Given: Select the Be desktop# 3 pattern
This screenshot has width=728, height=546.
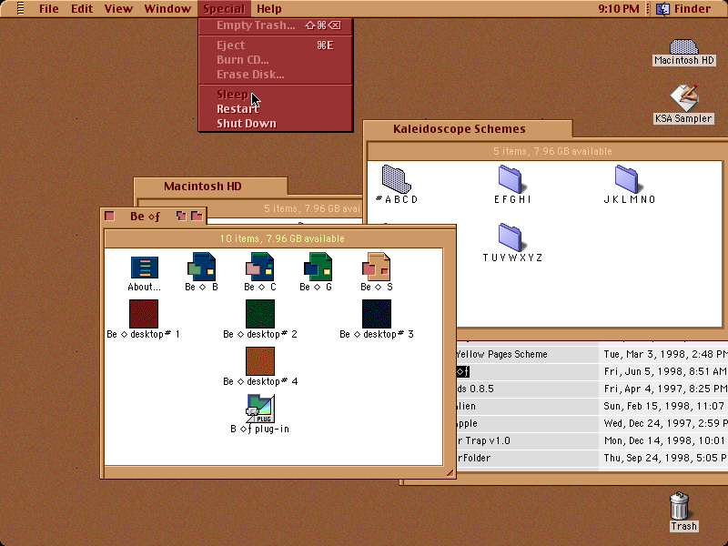Looking at the screenshot, I should (x=377, y=314).
